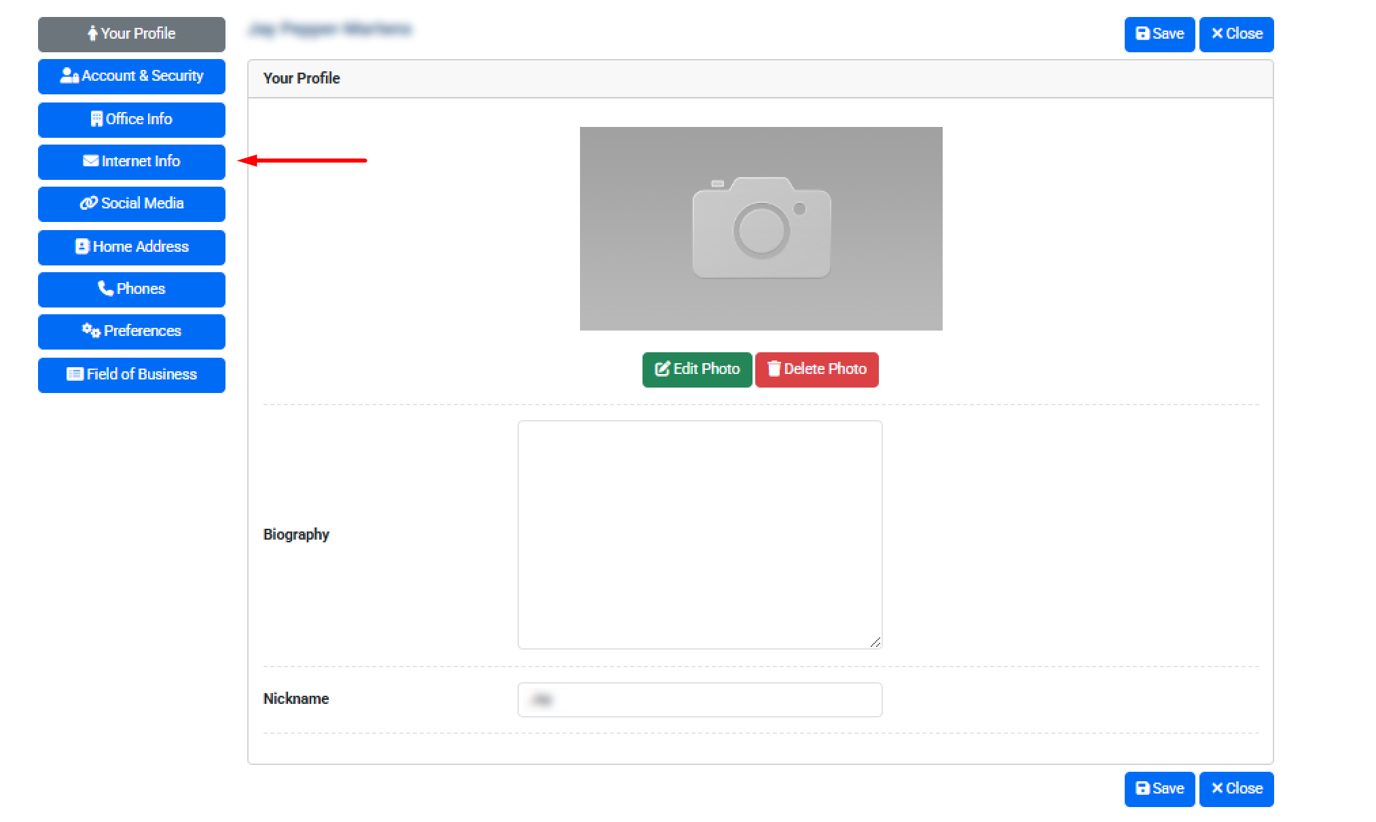Click inside the Biography text area
Viewport: 1376px width, 822px height.
pyautogui.click(x=700, y=534)
